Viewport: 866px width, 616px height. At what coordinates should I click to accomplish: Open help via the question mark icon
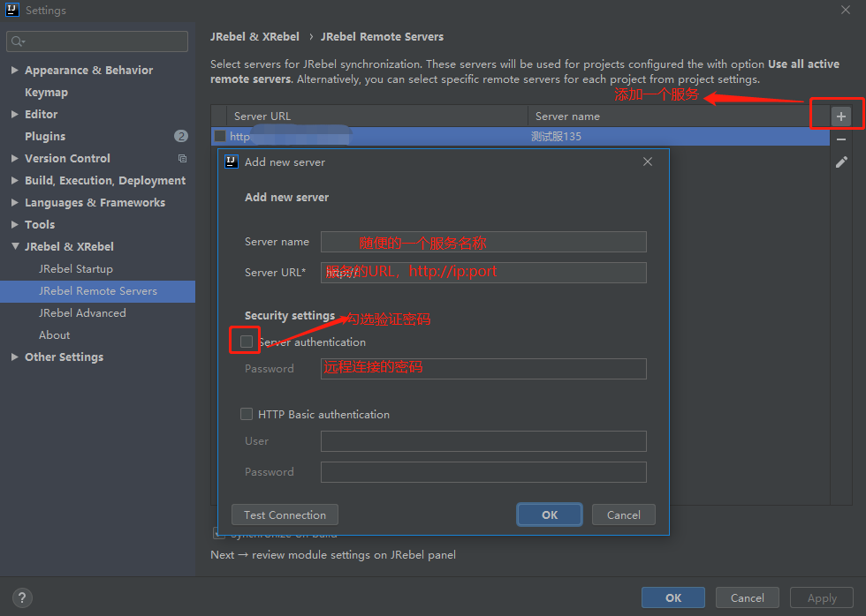(x=22, y=597)
